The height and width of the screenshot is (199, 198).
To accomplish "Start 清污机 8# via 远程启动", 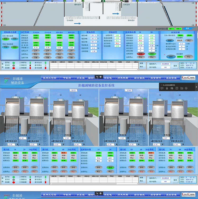I will [x=180, y=167].
